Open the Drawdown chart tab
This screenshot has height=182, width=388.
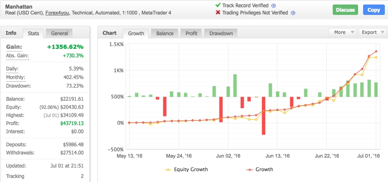tap(220, 33)
